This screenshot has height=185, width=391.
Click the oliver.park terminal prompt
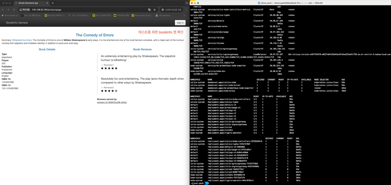(x=200, y=183)
